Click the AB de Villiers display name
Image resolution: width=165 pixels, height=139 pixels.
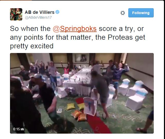coord(40,12)
